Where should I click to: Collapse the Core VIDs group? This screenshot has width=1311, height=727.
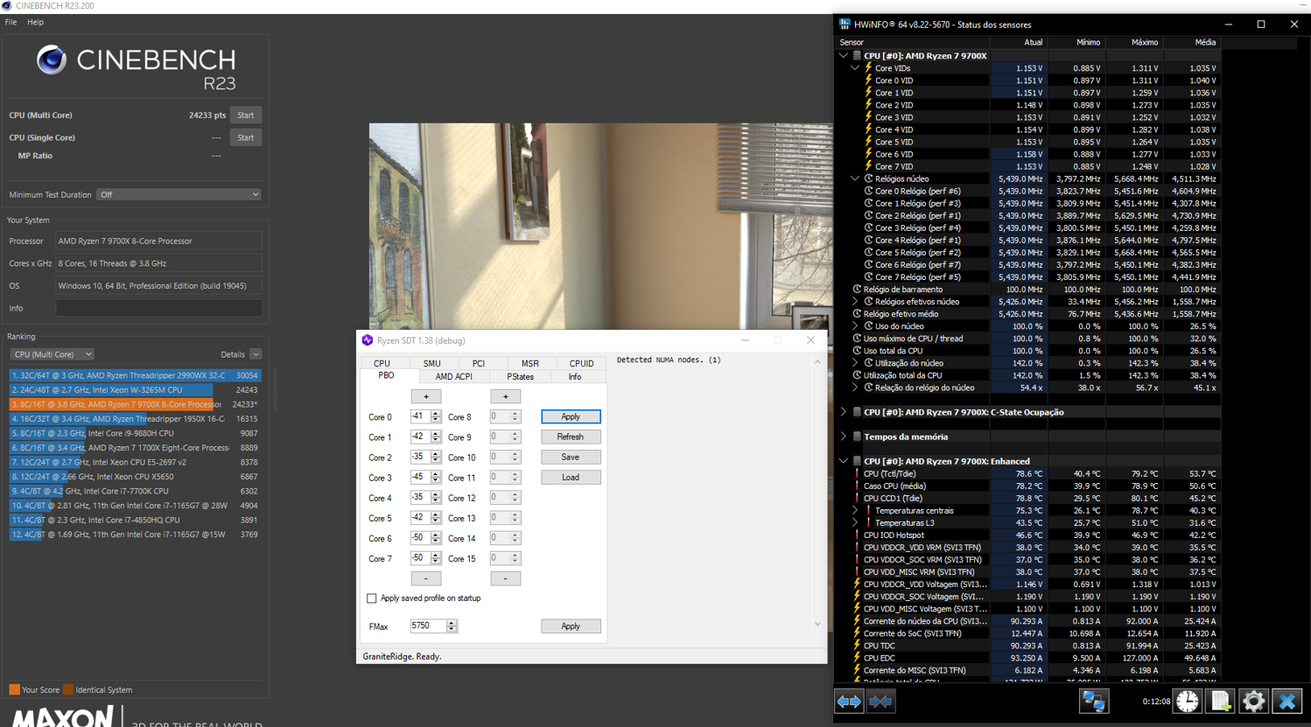point(856,68)
